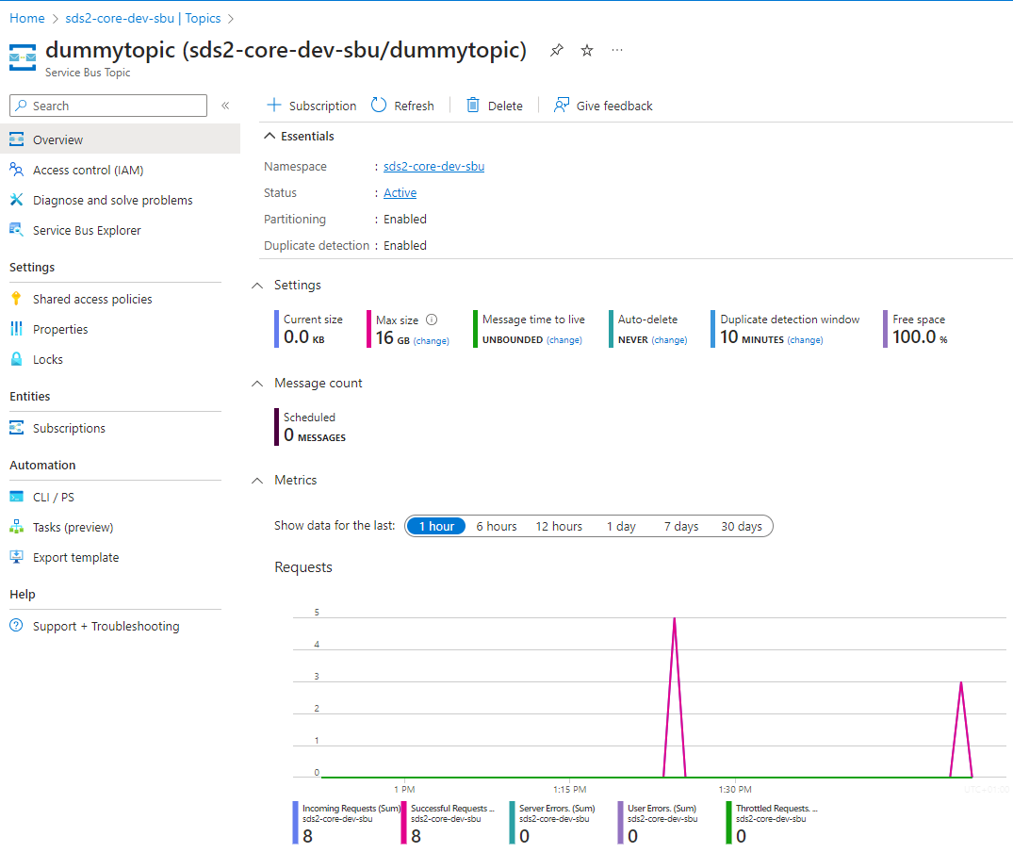This screenshot has height=852, width=1013.
Task: Open Shared access policies
Action: [92, 299]
